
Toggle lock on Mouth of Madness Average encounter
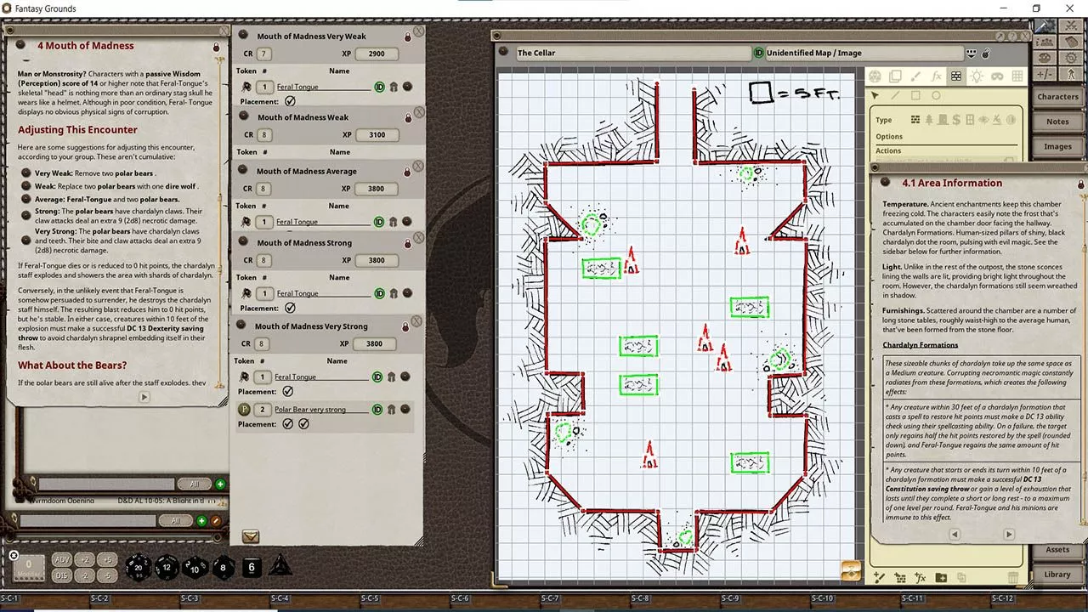coord(407,172)
